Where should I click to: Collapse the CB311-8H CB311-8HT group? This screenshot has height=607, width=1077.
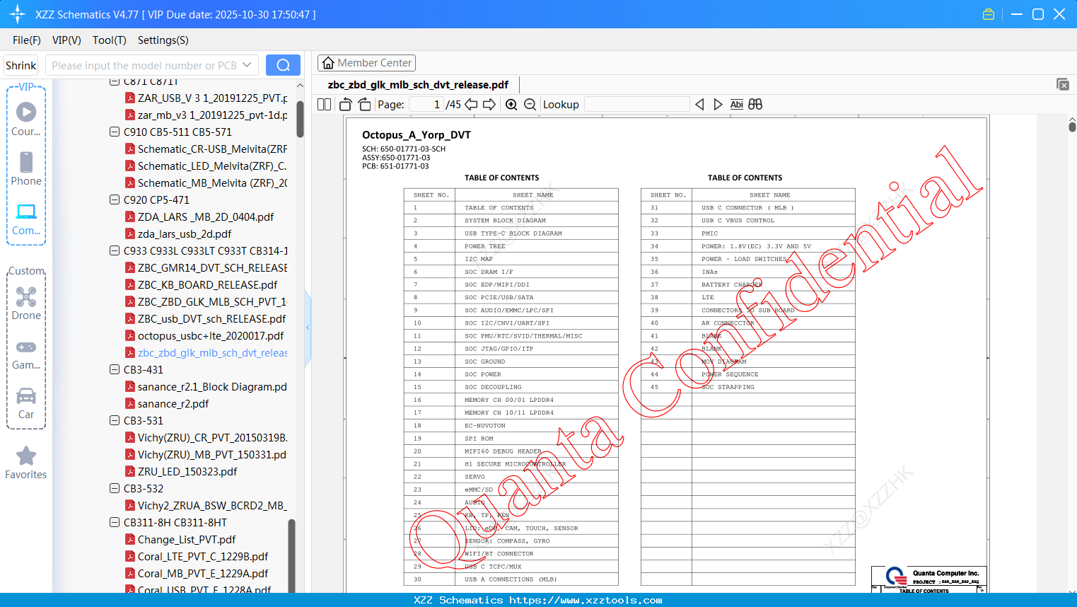115,523
